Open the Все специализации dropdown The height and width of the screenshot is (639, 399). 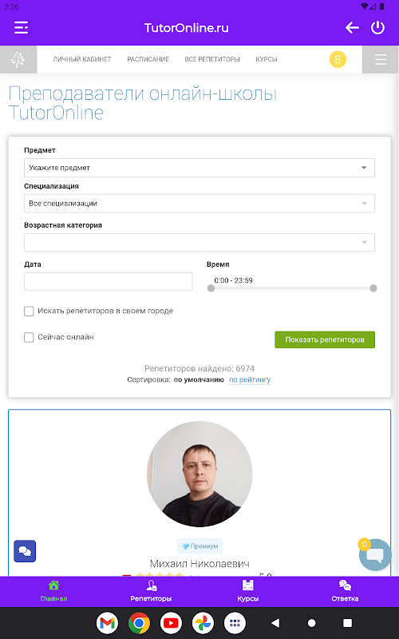click(x=199, y=204)
